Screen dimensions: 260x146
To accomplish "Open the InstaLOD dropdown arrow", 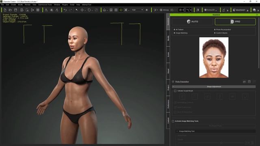I will coord(216,11).
